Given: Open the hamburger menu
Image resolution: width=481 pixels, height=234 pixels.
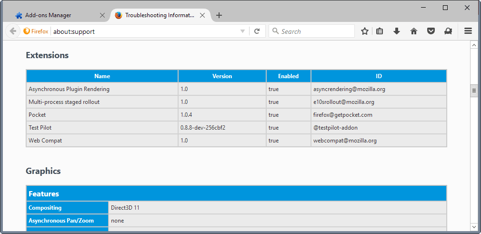Looking at the screenshot, I should (x=468, y=31).
